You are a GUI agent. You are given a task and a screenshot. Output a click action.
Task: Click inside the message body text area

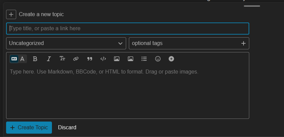tap(127, 94)
